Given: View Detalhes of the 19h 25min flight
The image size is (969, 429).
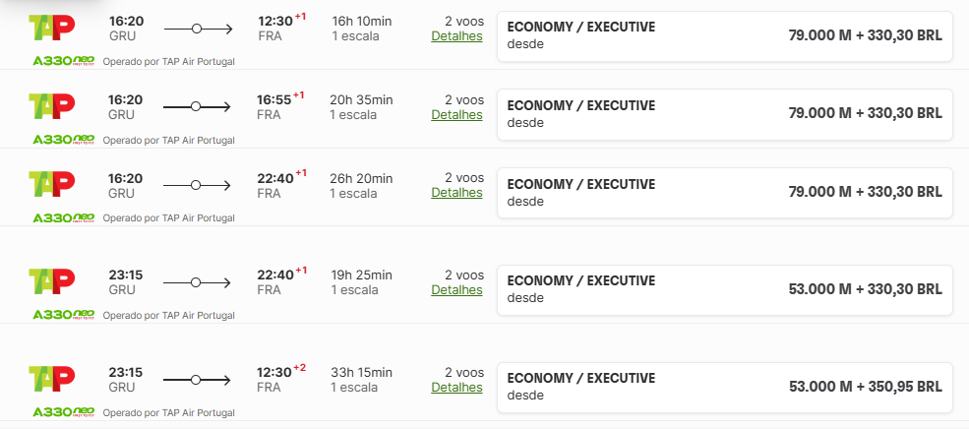Looking at the screenshot, I should click(x=456, y=290).
